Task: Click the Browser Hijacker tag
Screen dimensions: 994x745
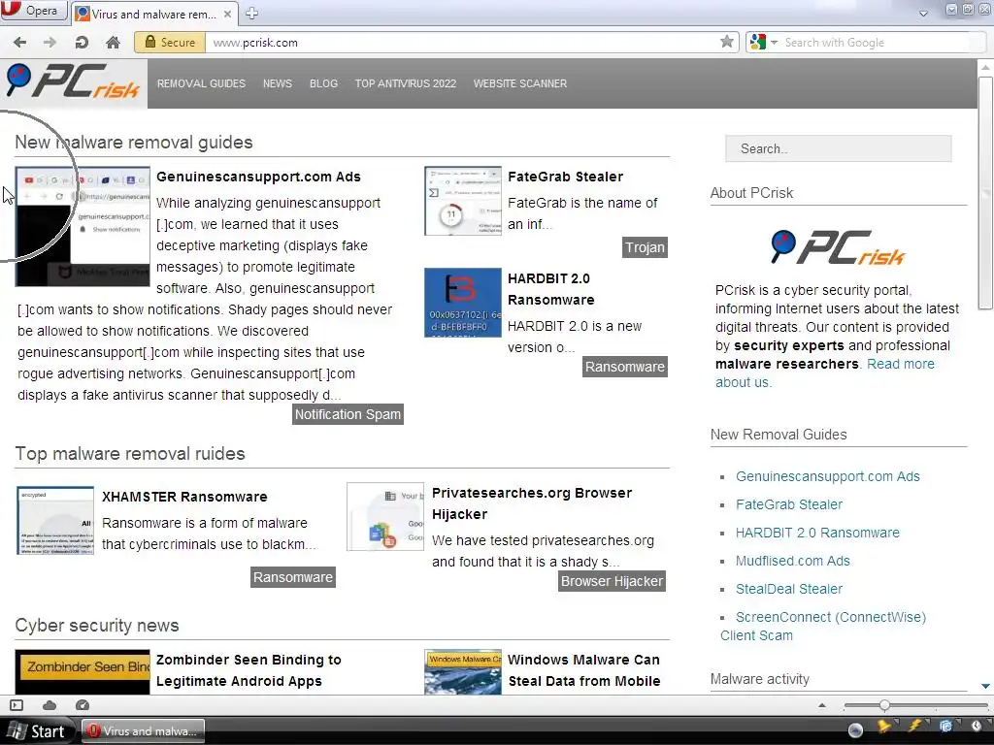Action: 612,581
